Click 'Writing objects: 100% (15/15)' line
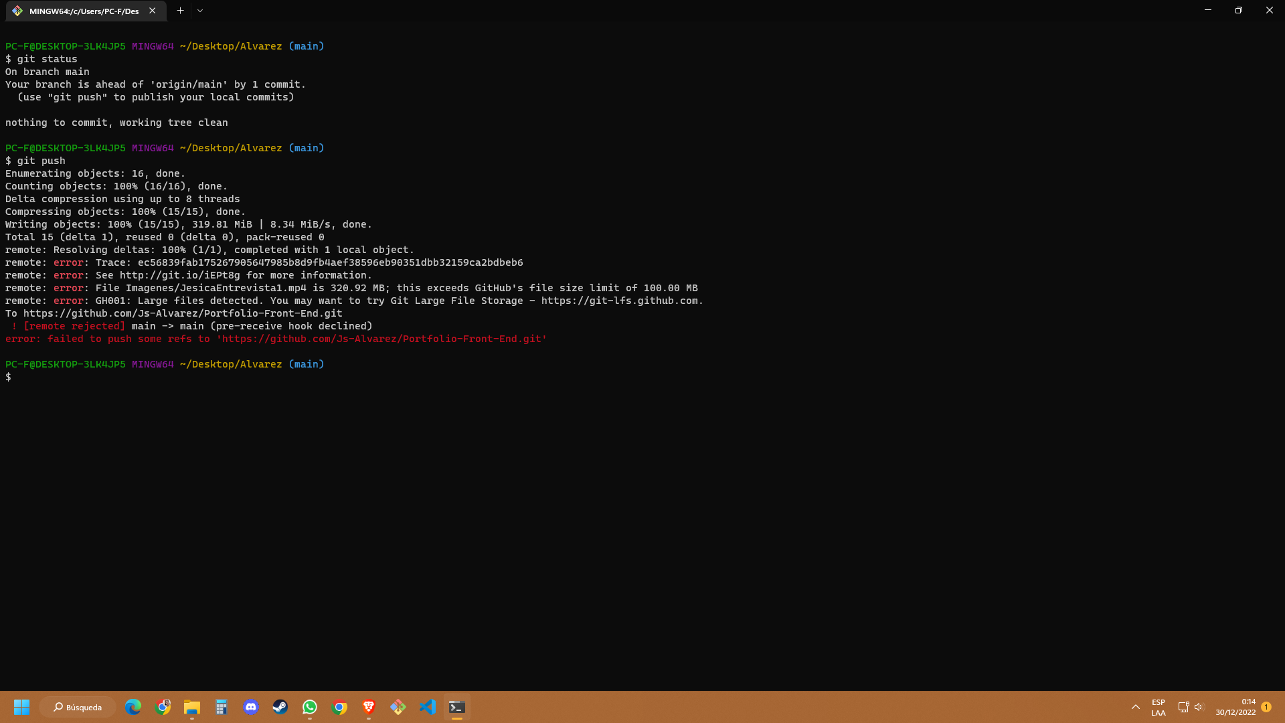 pos(189,224)
